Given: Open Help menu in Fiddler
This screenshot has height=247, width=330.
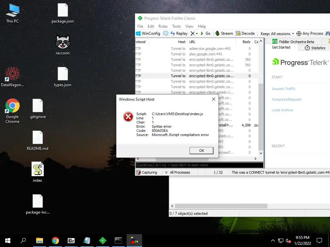Looking at the screenshot, I should [x=202, y=26].
